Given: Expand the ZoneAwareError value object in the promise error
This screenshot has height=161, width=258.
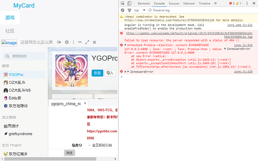Looking at the screenshot, I should [225, 49].
